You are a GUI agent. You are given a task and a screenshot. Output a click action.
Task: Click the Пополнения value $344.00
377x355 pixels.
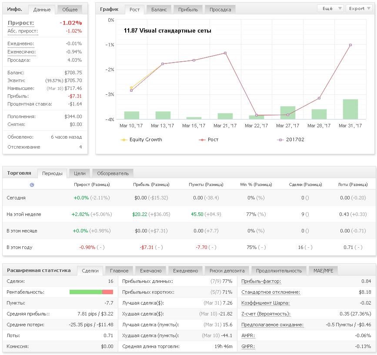(x=73, y=116)
